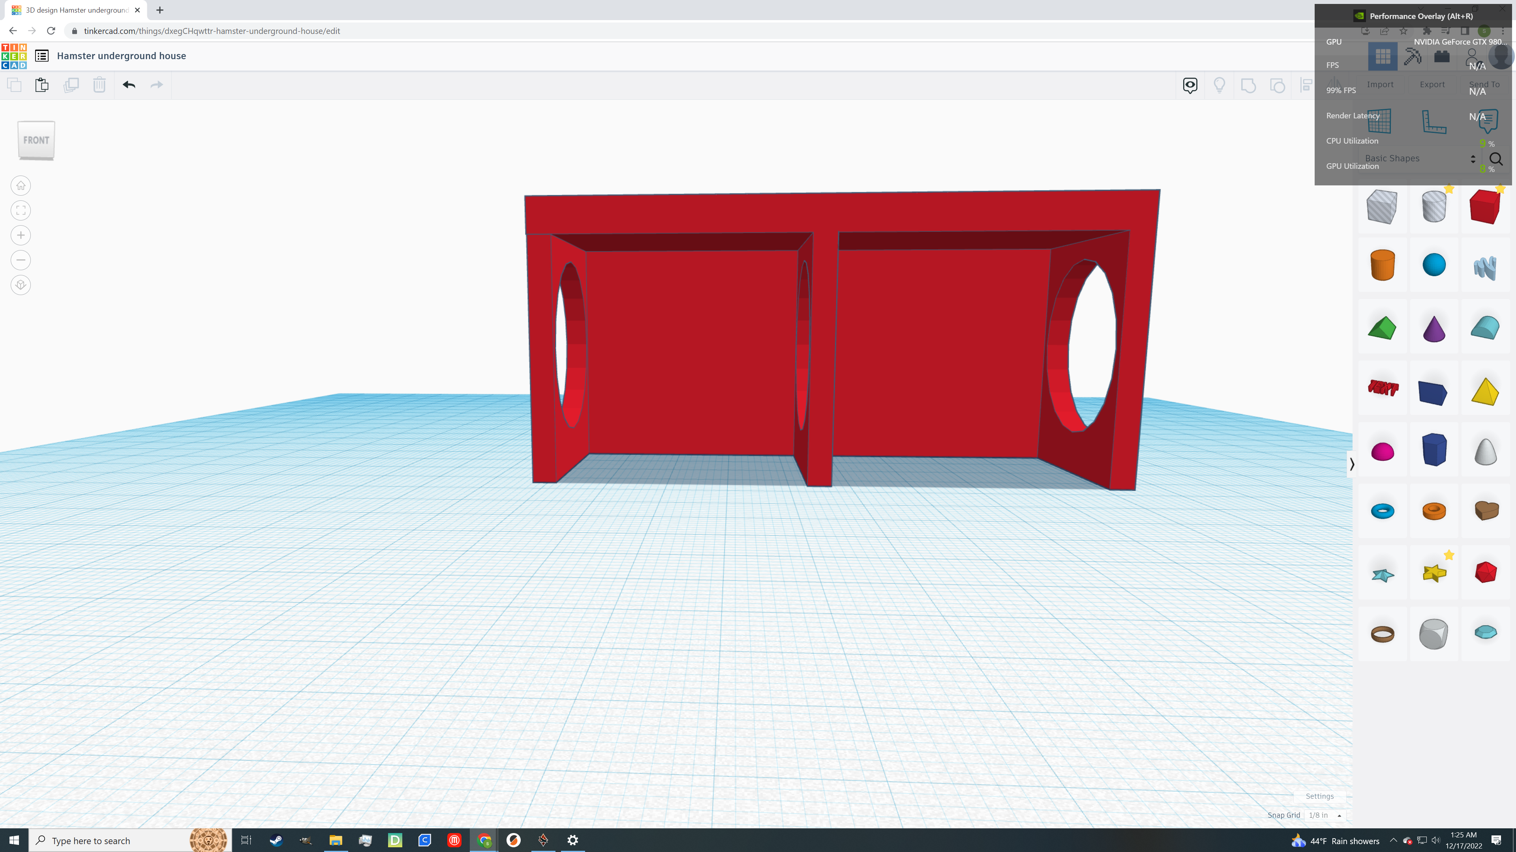Toggle orthographic and perspective view
Screen dimensions: 1516x852
pos(21,285)
